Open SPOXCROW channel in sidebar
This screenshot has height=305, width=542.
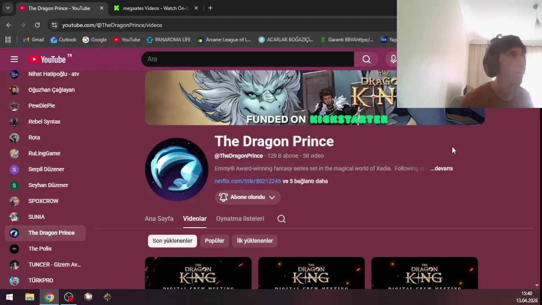coord(45,201)
